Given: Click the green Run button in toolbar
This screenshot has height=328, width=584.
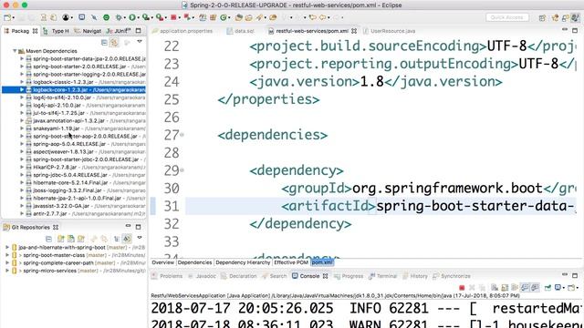Looking at the screenshot, I should pos(131,17).
